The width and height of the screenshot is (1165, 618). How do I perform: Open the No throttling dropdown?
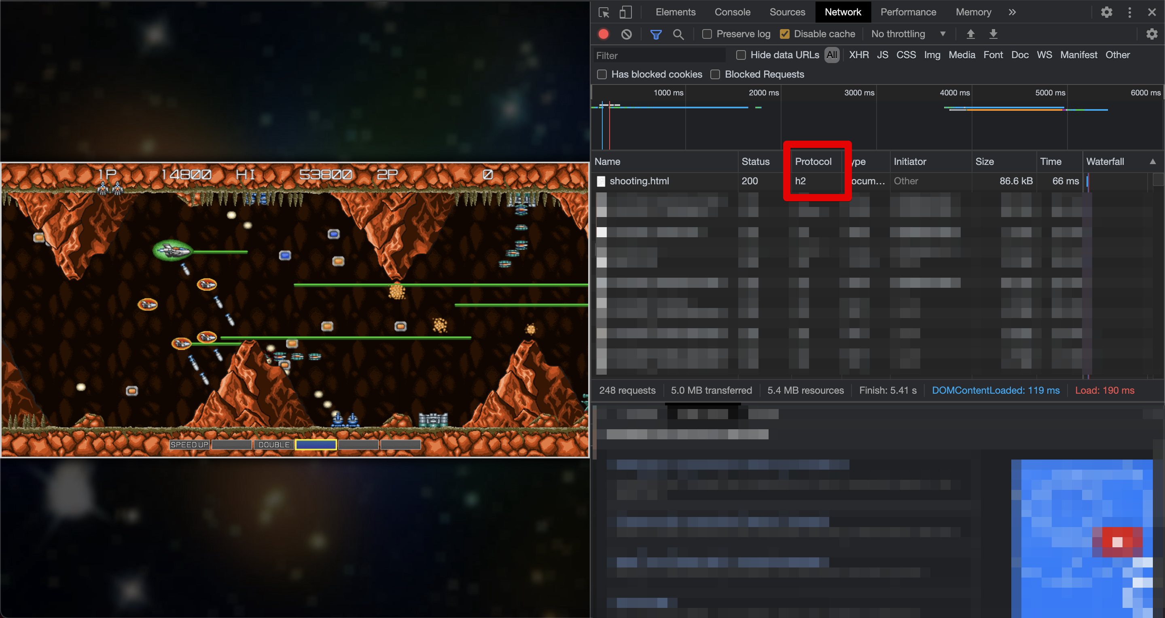(x=907, y=34)
